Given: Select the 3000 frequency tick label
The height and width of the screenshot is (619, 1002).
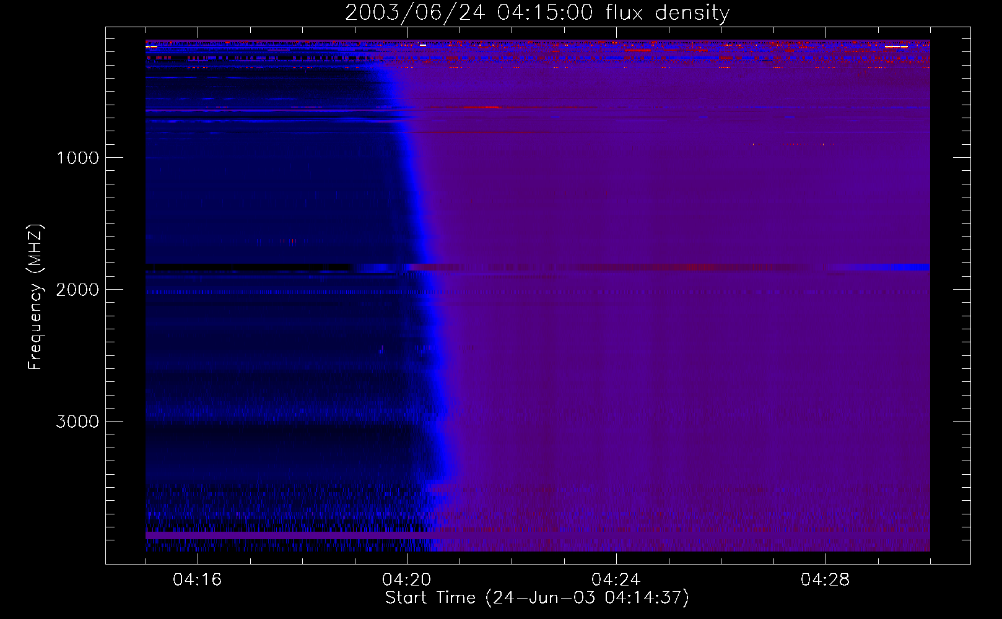Looking at the screenshot, I should [x=77, y=422].
